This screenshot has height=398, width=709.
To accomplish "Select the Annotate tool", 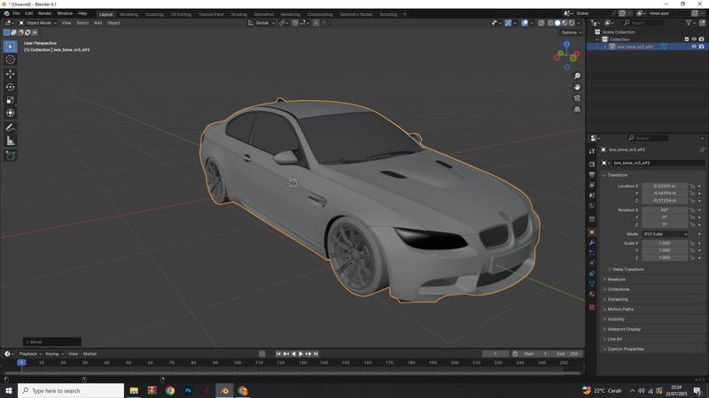I will click(10, 127).
